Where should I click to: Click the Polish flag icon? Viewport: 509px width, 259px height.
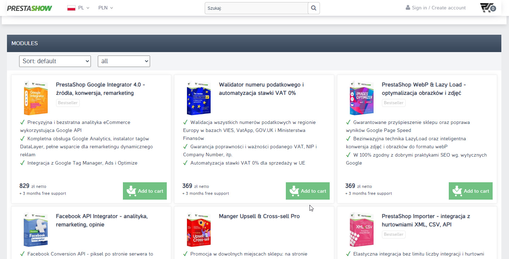(71, 8)
